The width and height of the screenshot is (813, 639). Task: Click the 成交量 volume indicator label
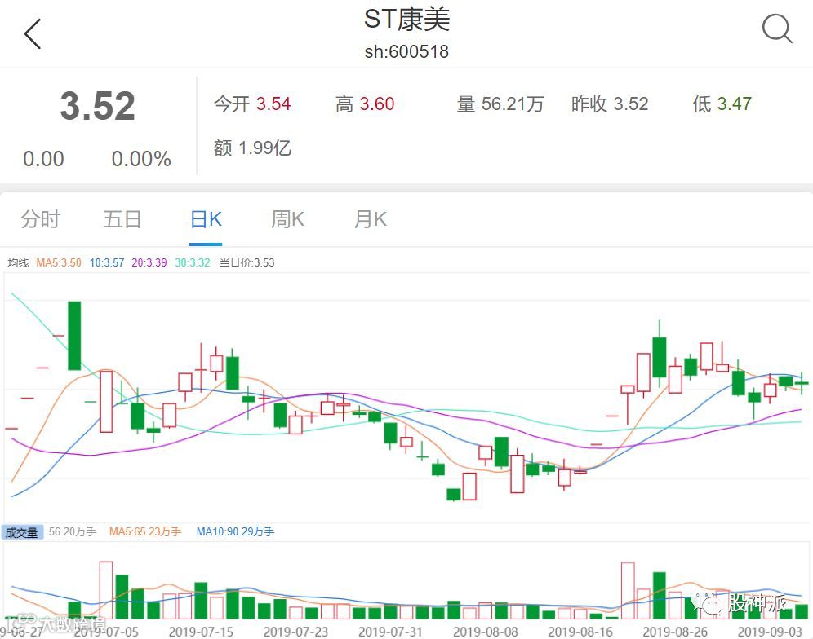[x=22, y=532]
